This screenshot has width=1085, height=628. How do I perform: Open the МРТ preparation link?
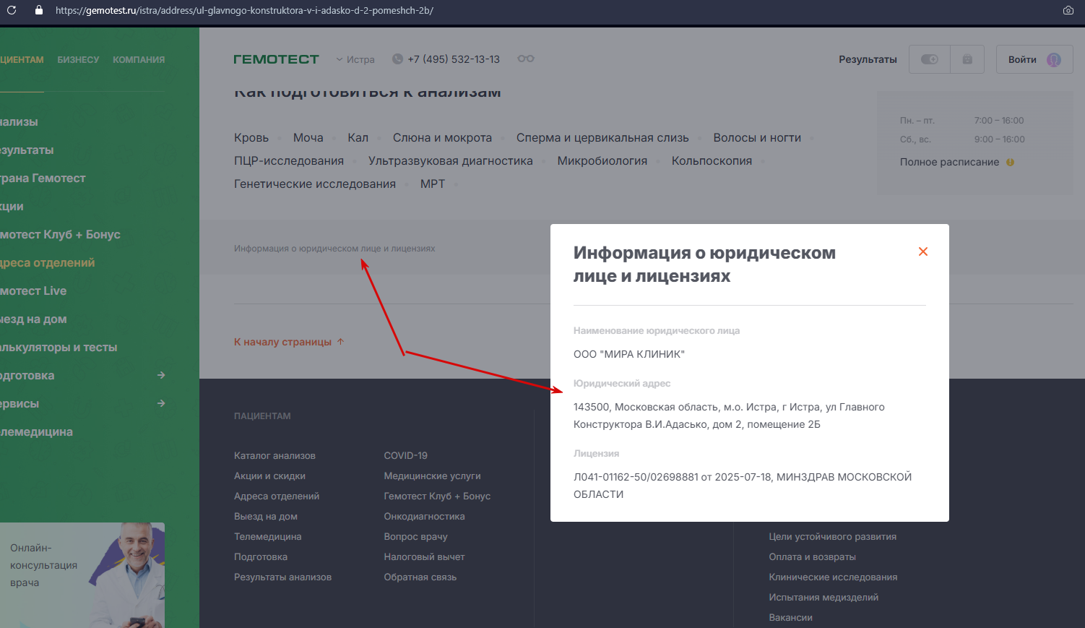click(x=433, y=184)
